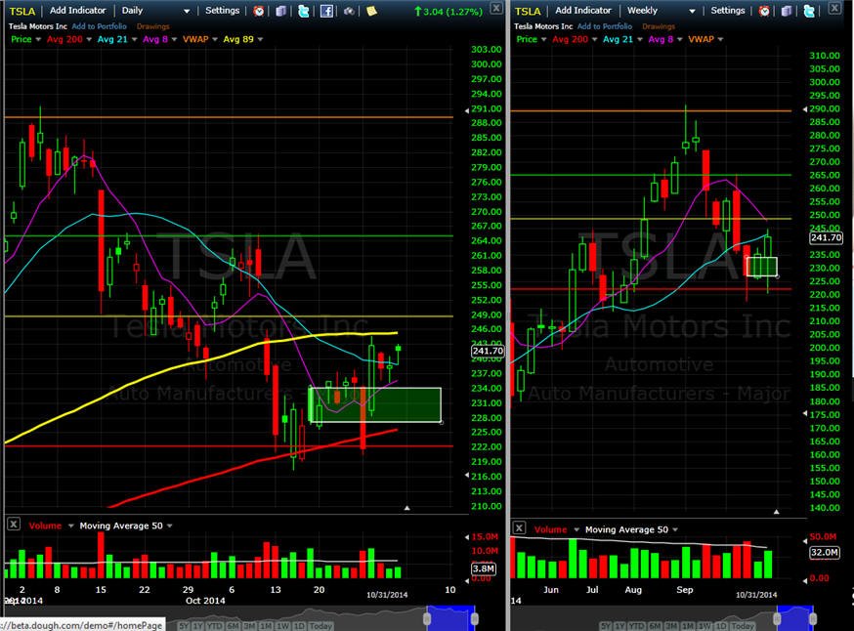Click Tesla Motors Inc name in Weekly chart
The height and width of the screenshot is (631, 854).
(543, 26)
